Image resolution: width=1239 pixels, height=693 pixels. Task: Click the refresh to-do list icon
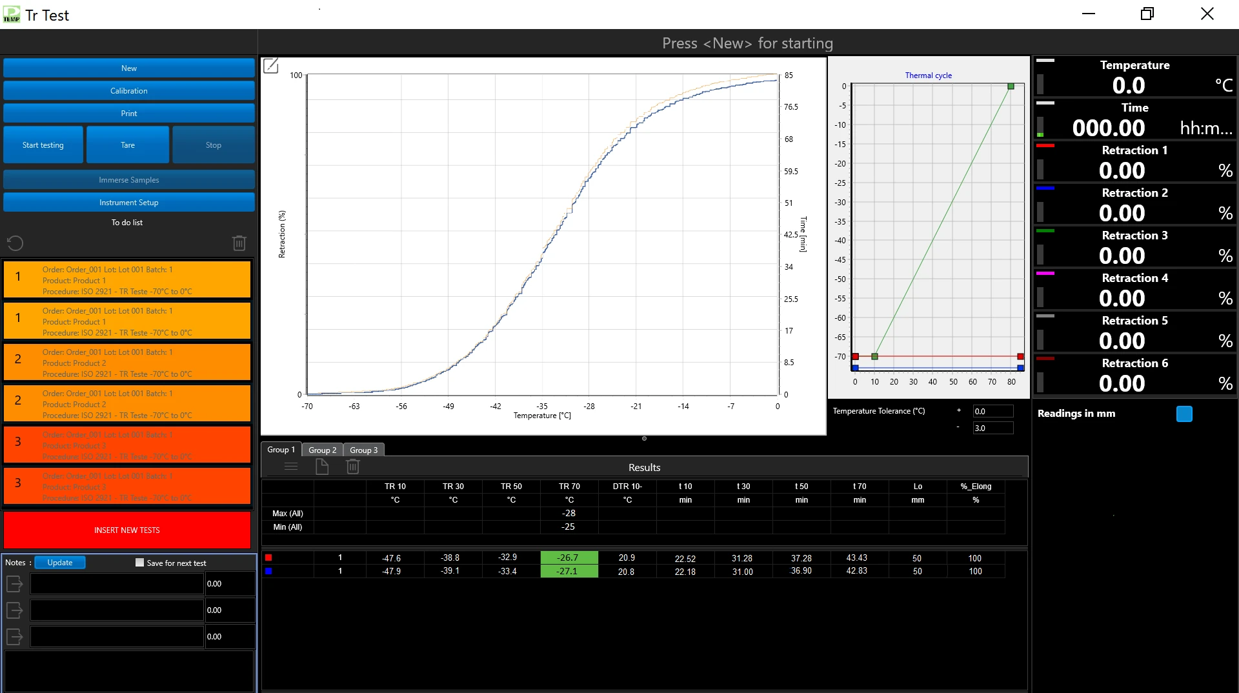click(x=15, y=243)
